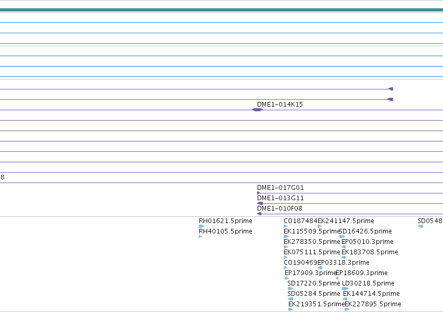The height and width of the screenshot is (312, 443).
Task: Click arrow glyph under RH01621.5prime
Action: click(x=201, y=226)
